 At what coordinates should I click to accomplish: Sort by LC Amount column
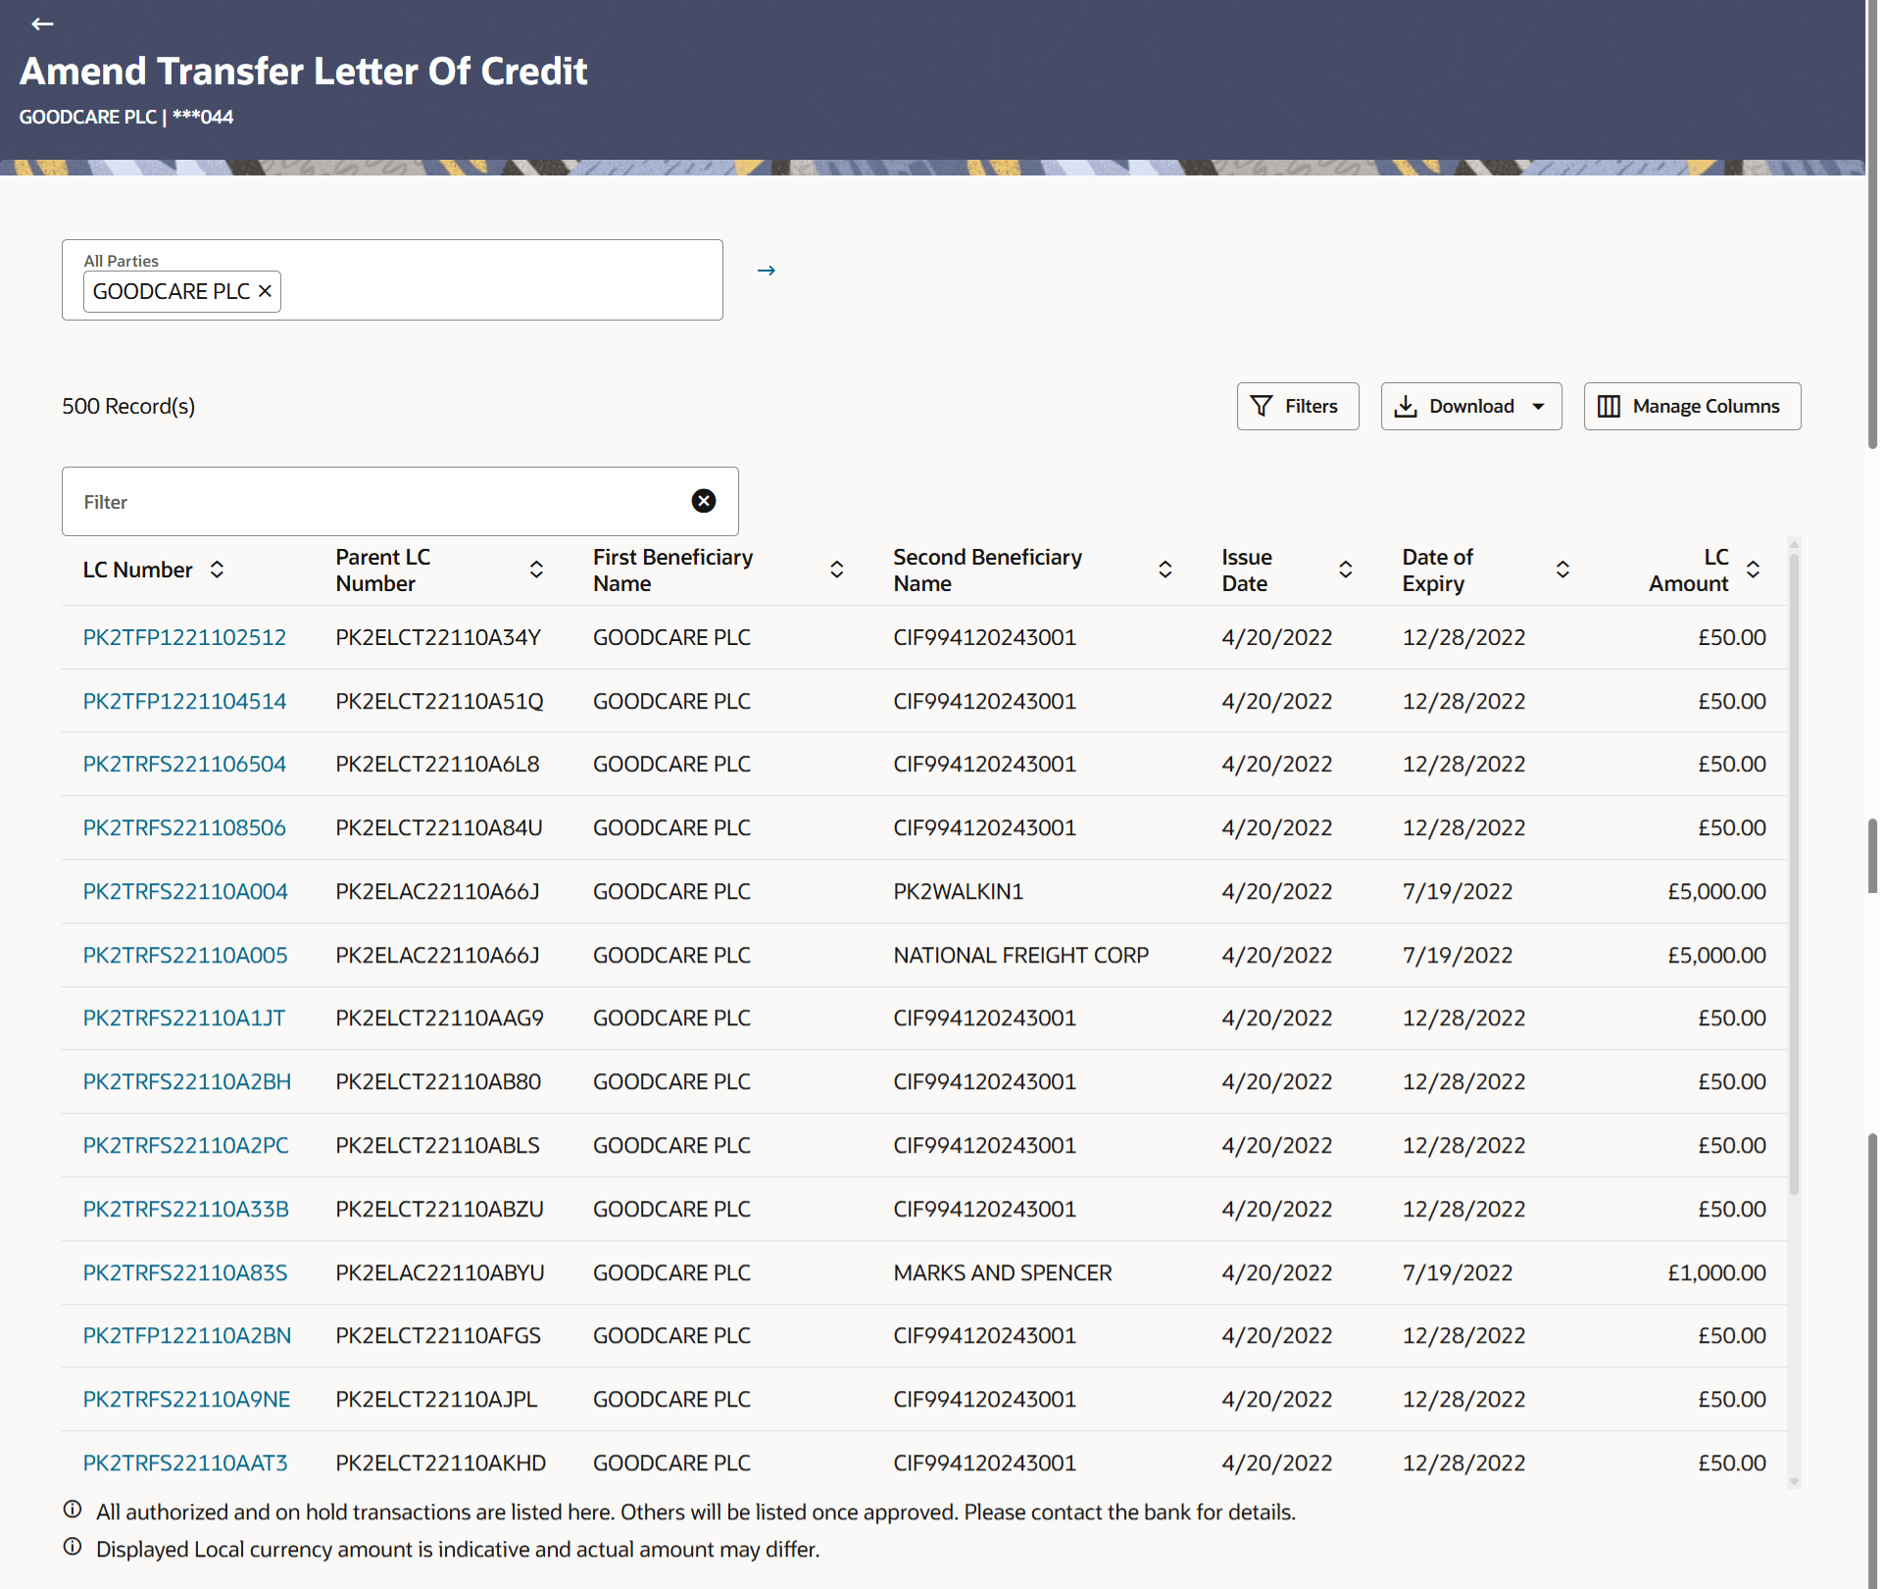1753,570
